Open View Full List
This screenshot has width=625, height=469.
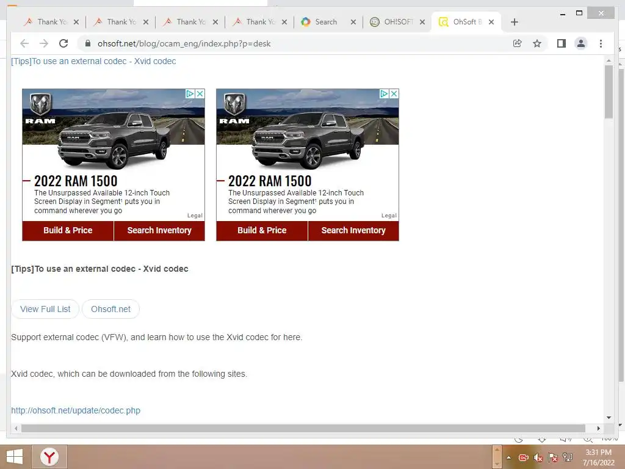[x=45, y=309]
